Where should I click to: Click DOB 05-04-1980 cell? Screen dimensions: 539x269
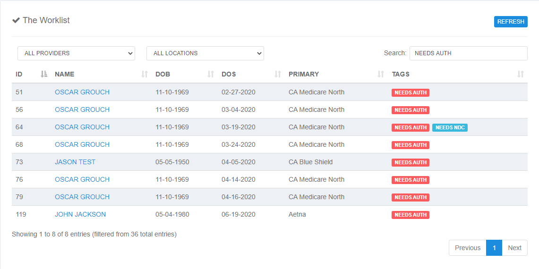click(x=172, y=214)
